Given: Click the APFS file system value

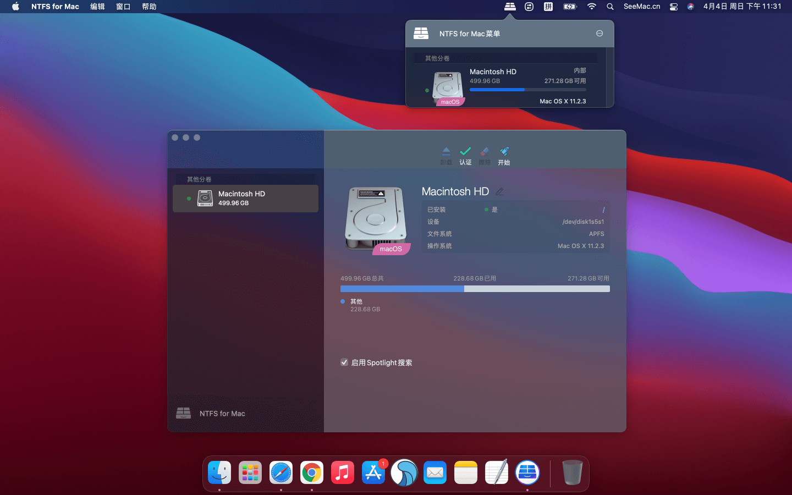Looking at the screenshot, I should point(597,234).
